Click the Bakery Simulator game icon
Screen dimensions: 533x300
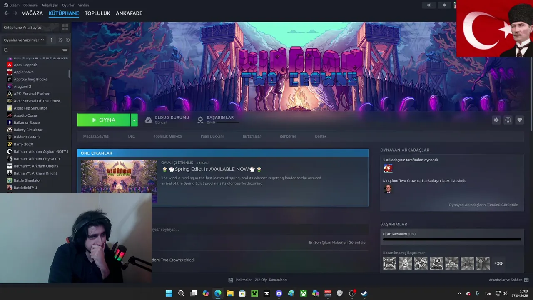[x=10, y=130]
